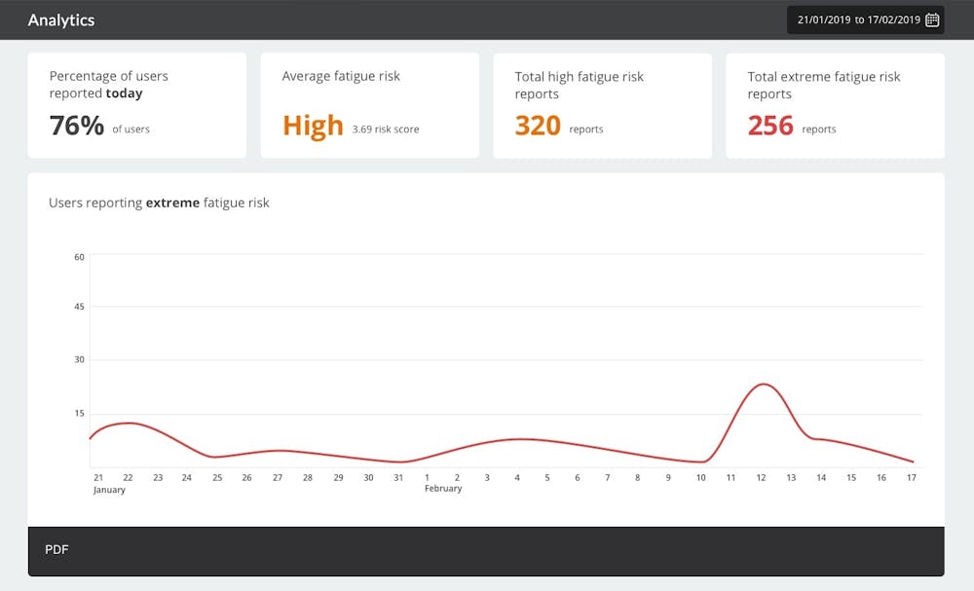Click the x-axis date label 31

(x=398, y=477)
